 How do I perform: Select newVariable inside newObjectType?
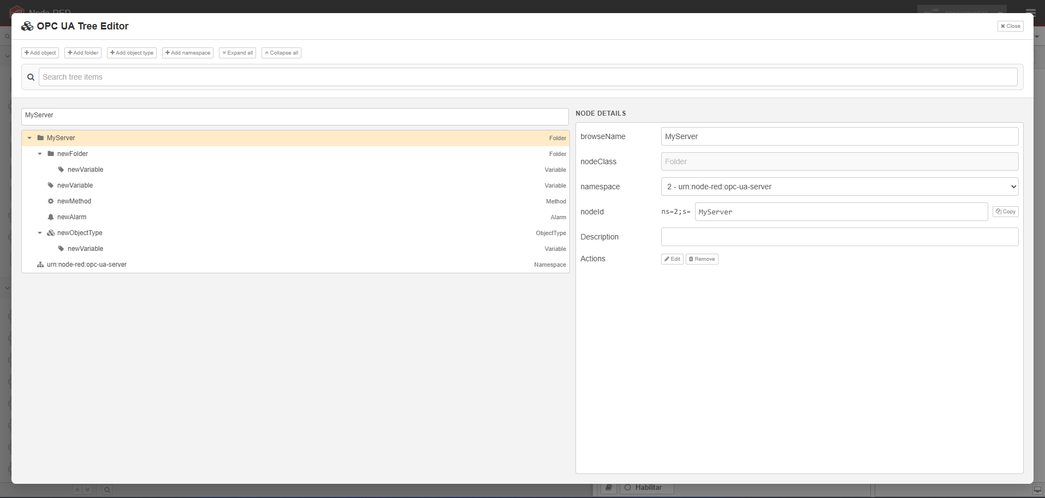point(85,249)
